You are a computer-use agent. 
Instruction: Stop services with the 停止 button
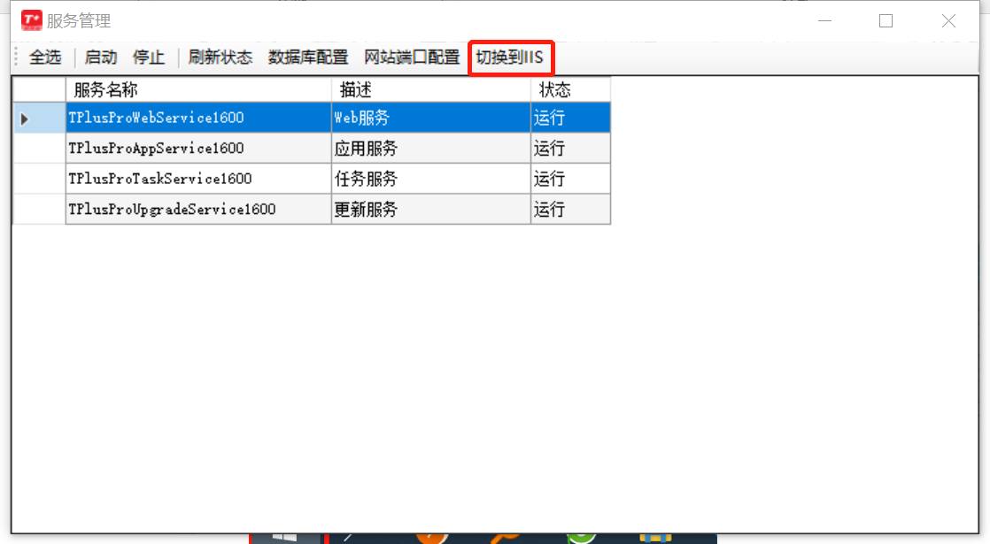click(149, 57)
